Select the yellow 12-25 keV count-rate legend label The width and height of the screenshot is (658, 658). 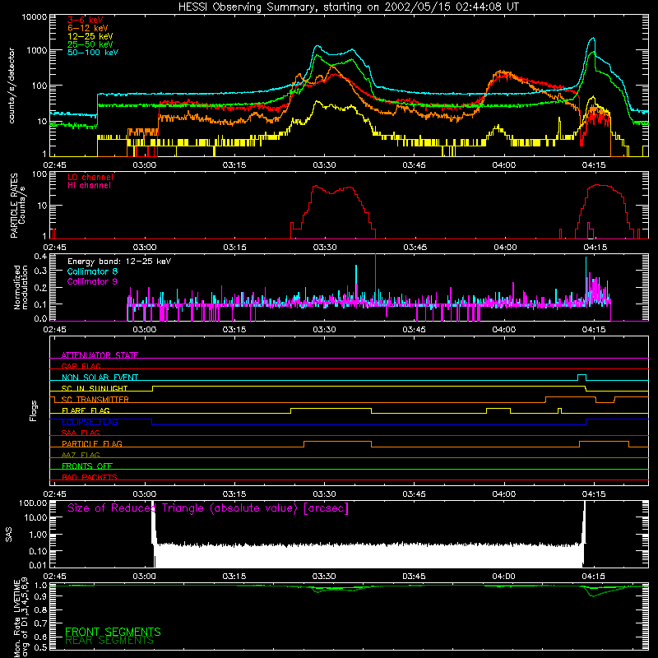[90, 36]
